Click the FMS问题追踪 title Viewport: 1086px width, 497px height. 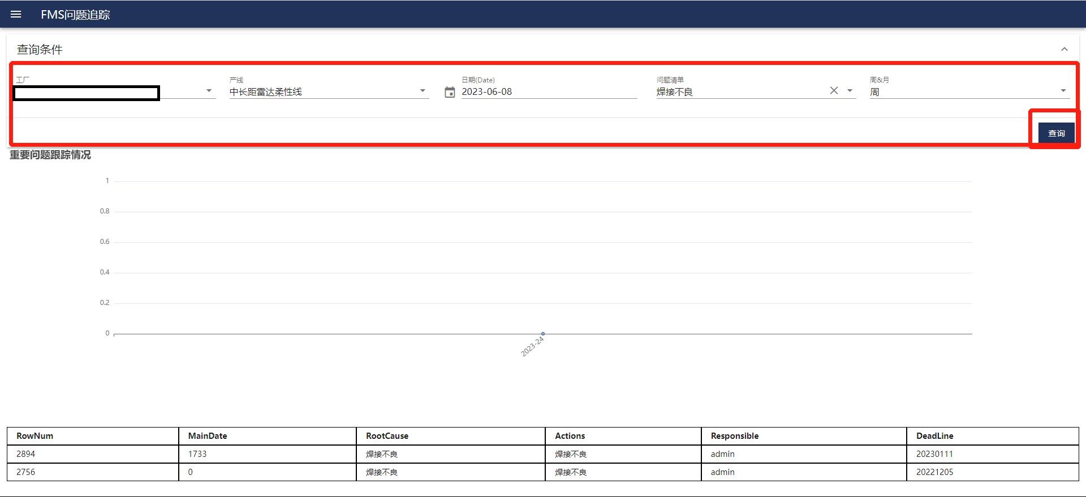tap(75, 15)
